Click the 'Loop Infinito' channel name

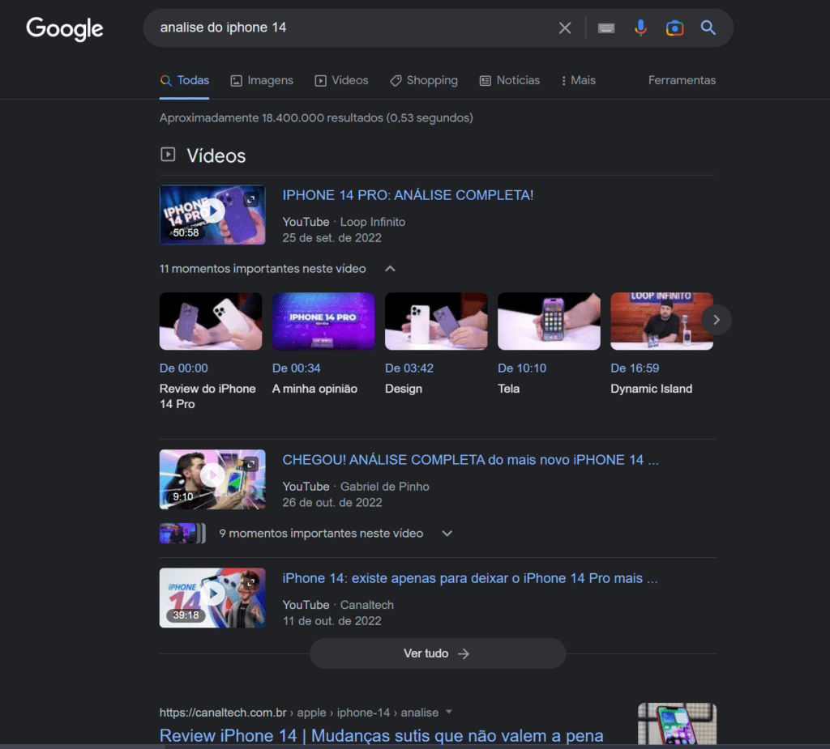pos(373,222)
